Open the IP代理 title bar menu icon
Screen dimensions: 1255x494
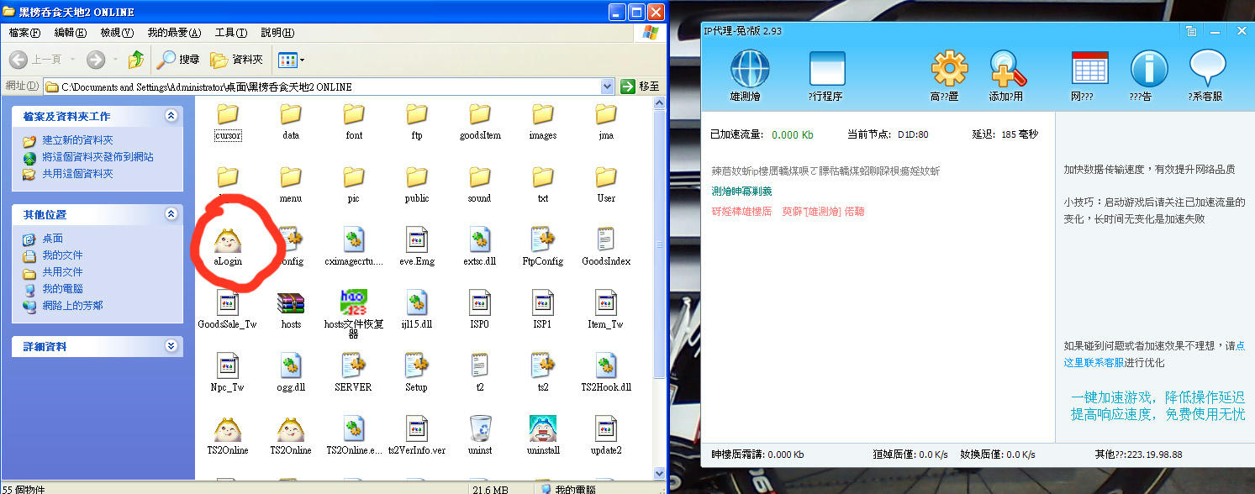point(1190,31)
